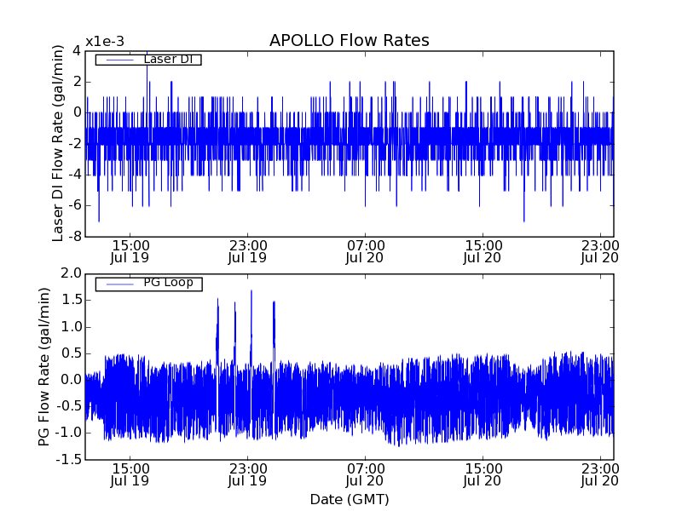Image resolution: width=682 pixels, height=511 pixels.
Task: Click the "1.5" tick on the PG Flow axis
Action: [x=72, y=300]
